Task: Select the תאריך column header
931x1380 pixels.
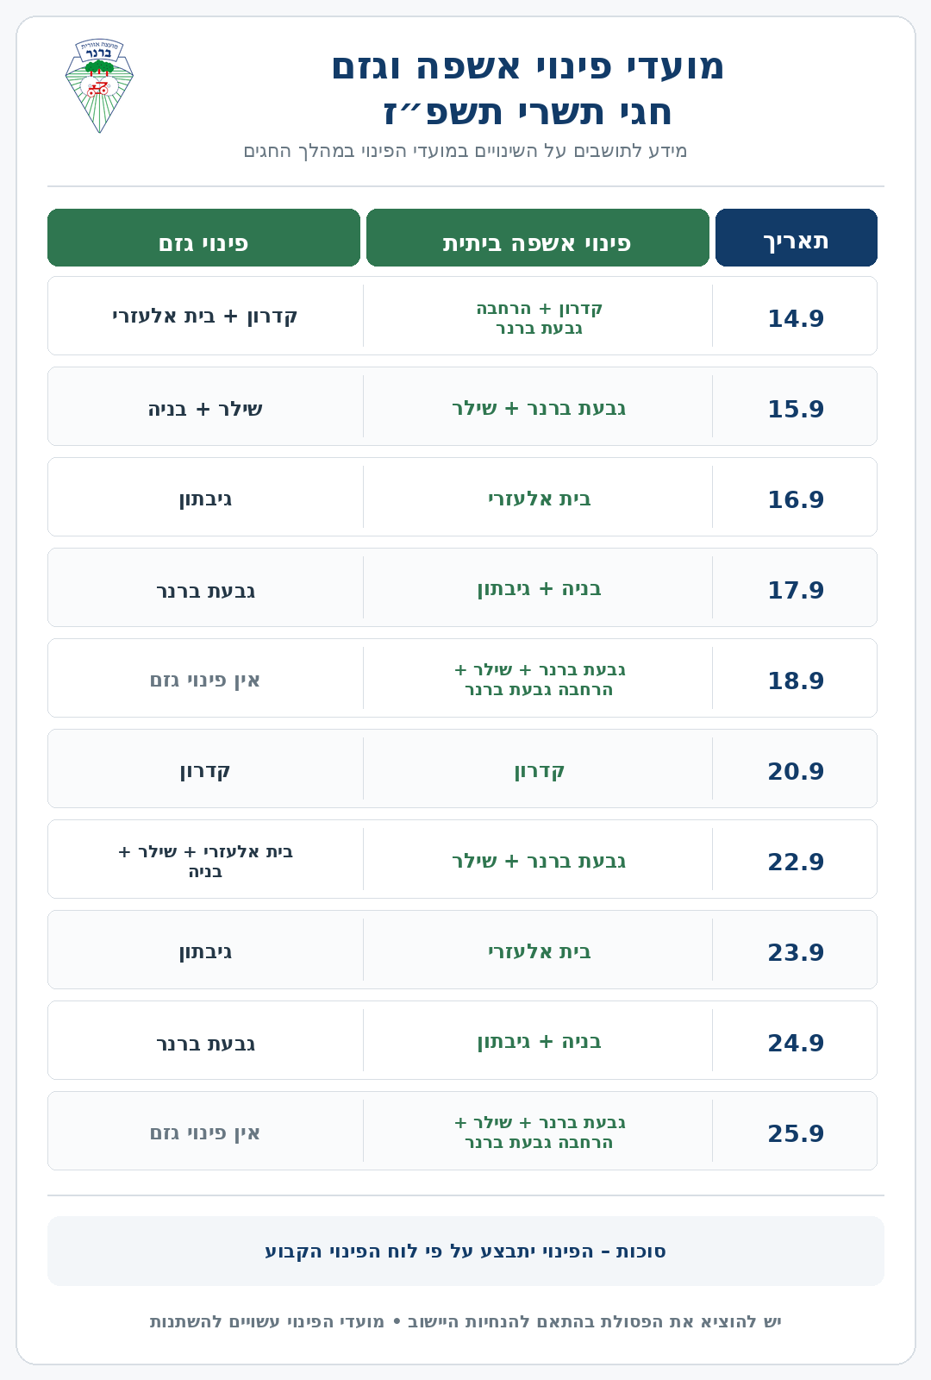Action: click(796, 238)
